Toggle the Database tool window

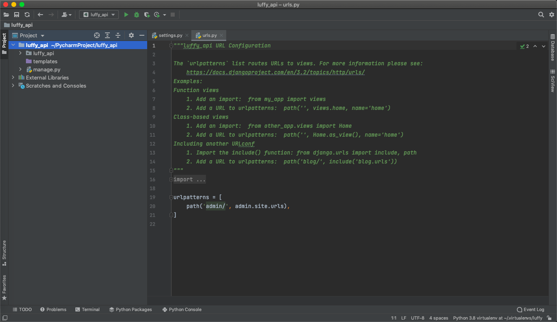(552, 47)
